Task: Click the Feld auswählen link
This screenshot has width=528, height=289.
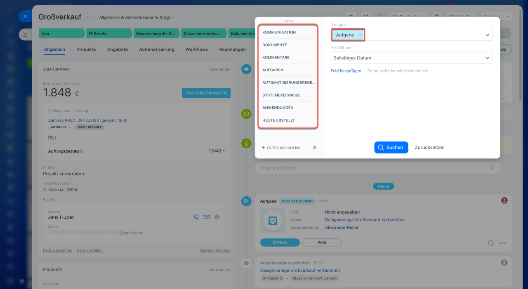Action: pos(58,250)
